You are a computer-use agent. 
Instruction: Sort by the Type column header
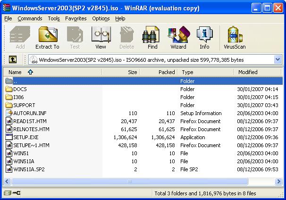click(x=206, y=72)
